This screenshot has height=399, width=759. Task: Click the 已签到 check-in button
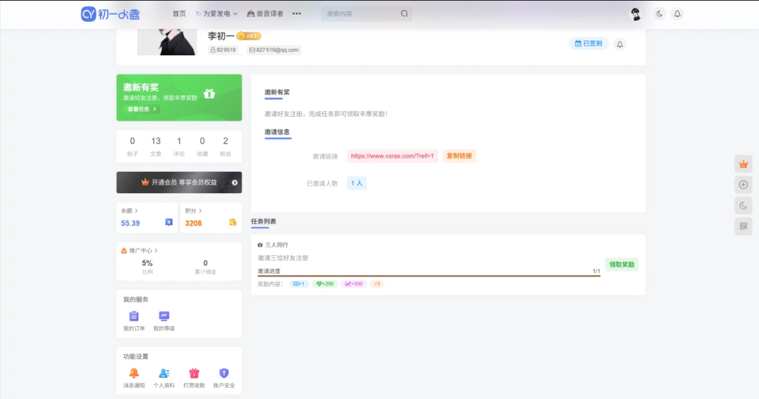[588, 43]
